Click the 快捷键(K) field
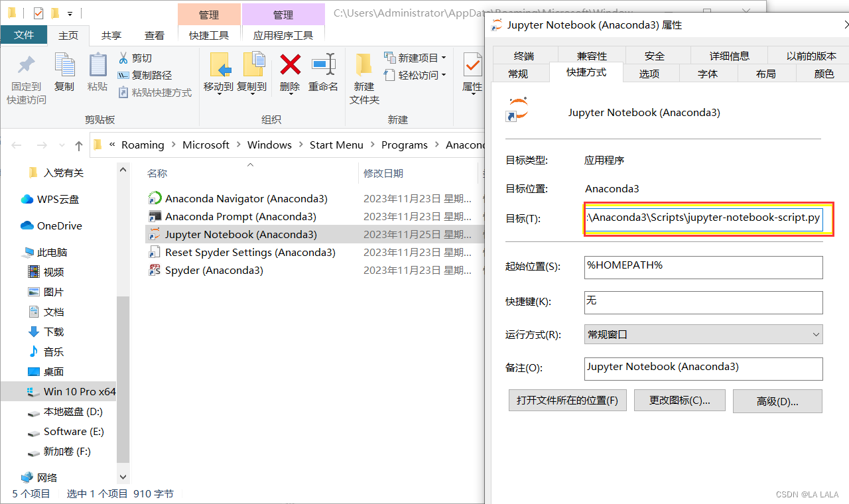 pyautogui.click(x=703, y=302)
